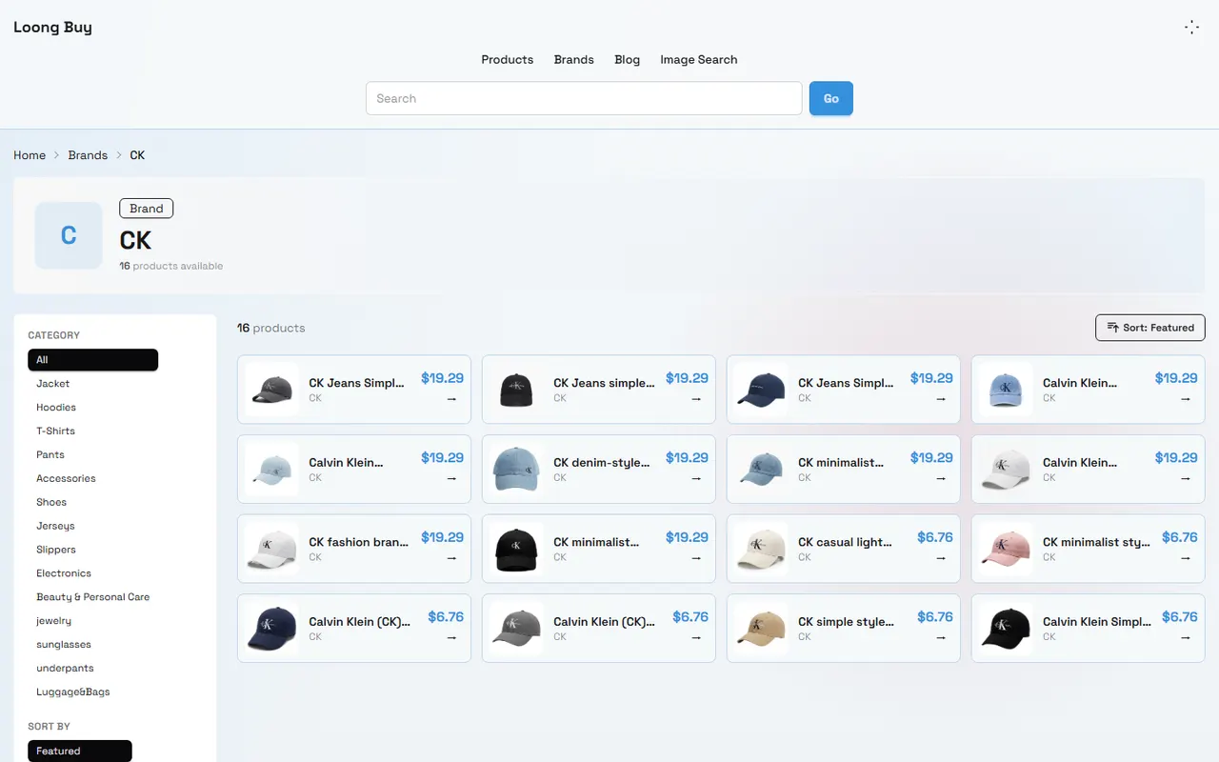
Task: Click the CK breadcrumb text
Action: click(137, 155)
